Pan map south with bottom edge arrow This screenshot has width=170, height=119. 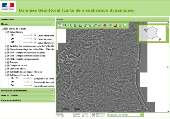[x=113, y=111]
